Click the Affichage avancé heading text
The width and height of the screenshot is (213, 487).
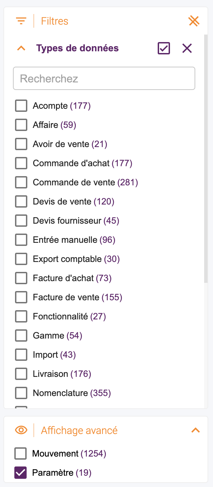pyautogui.click(x=79, y=430)
